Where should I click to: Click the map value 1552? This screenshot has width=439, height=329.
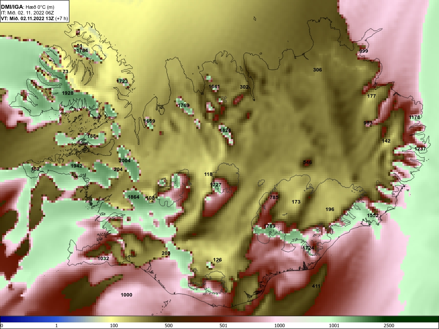click(x=373, y=215)
